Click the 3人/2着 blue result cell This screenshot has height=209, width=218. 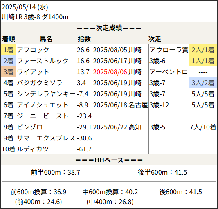click(203, 83)
